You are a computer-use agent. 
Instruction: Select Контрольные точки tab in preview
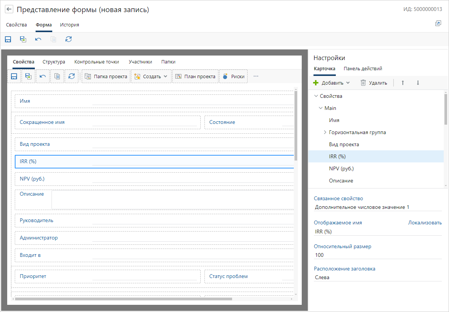point(97,62)
